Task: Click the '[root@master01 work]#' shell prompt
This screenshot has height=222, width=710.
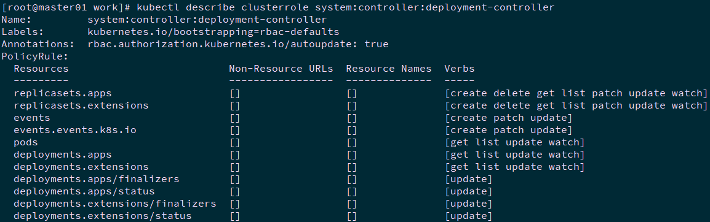Action: (x=66, y=8)
